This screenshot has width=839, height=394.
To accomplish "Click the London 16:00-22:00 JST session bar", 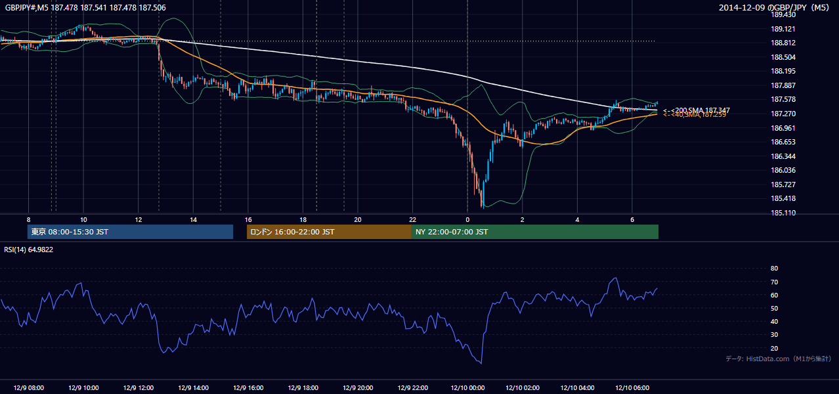I will (x=329, y=232).
